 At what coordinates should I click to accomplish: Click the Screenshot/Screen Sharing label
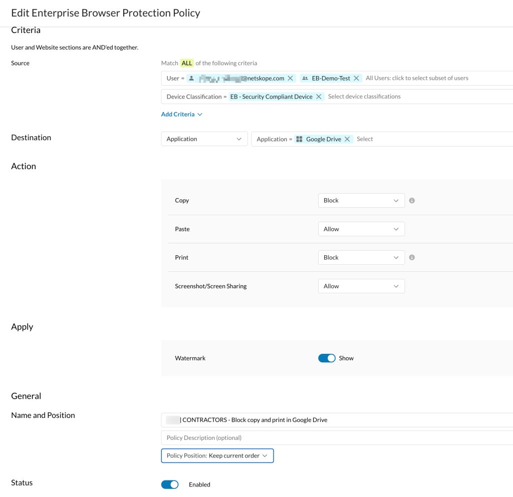pos(211,286)
